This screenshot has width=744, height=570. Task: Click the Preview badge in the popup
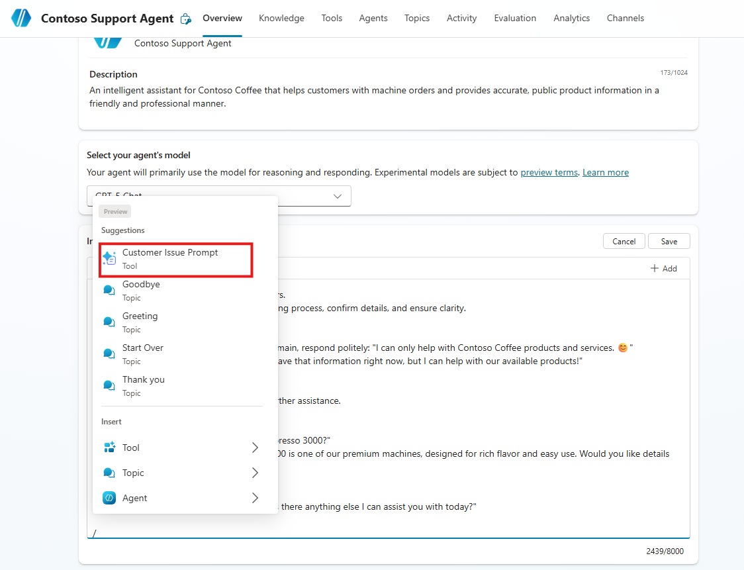[x=115, y=212]
